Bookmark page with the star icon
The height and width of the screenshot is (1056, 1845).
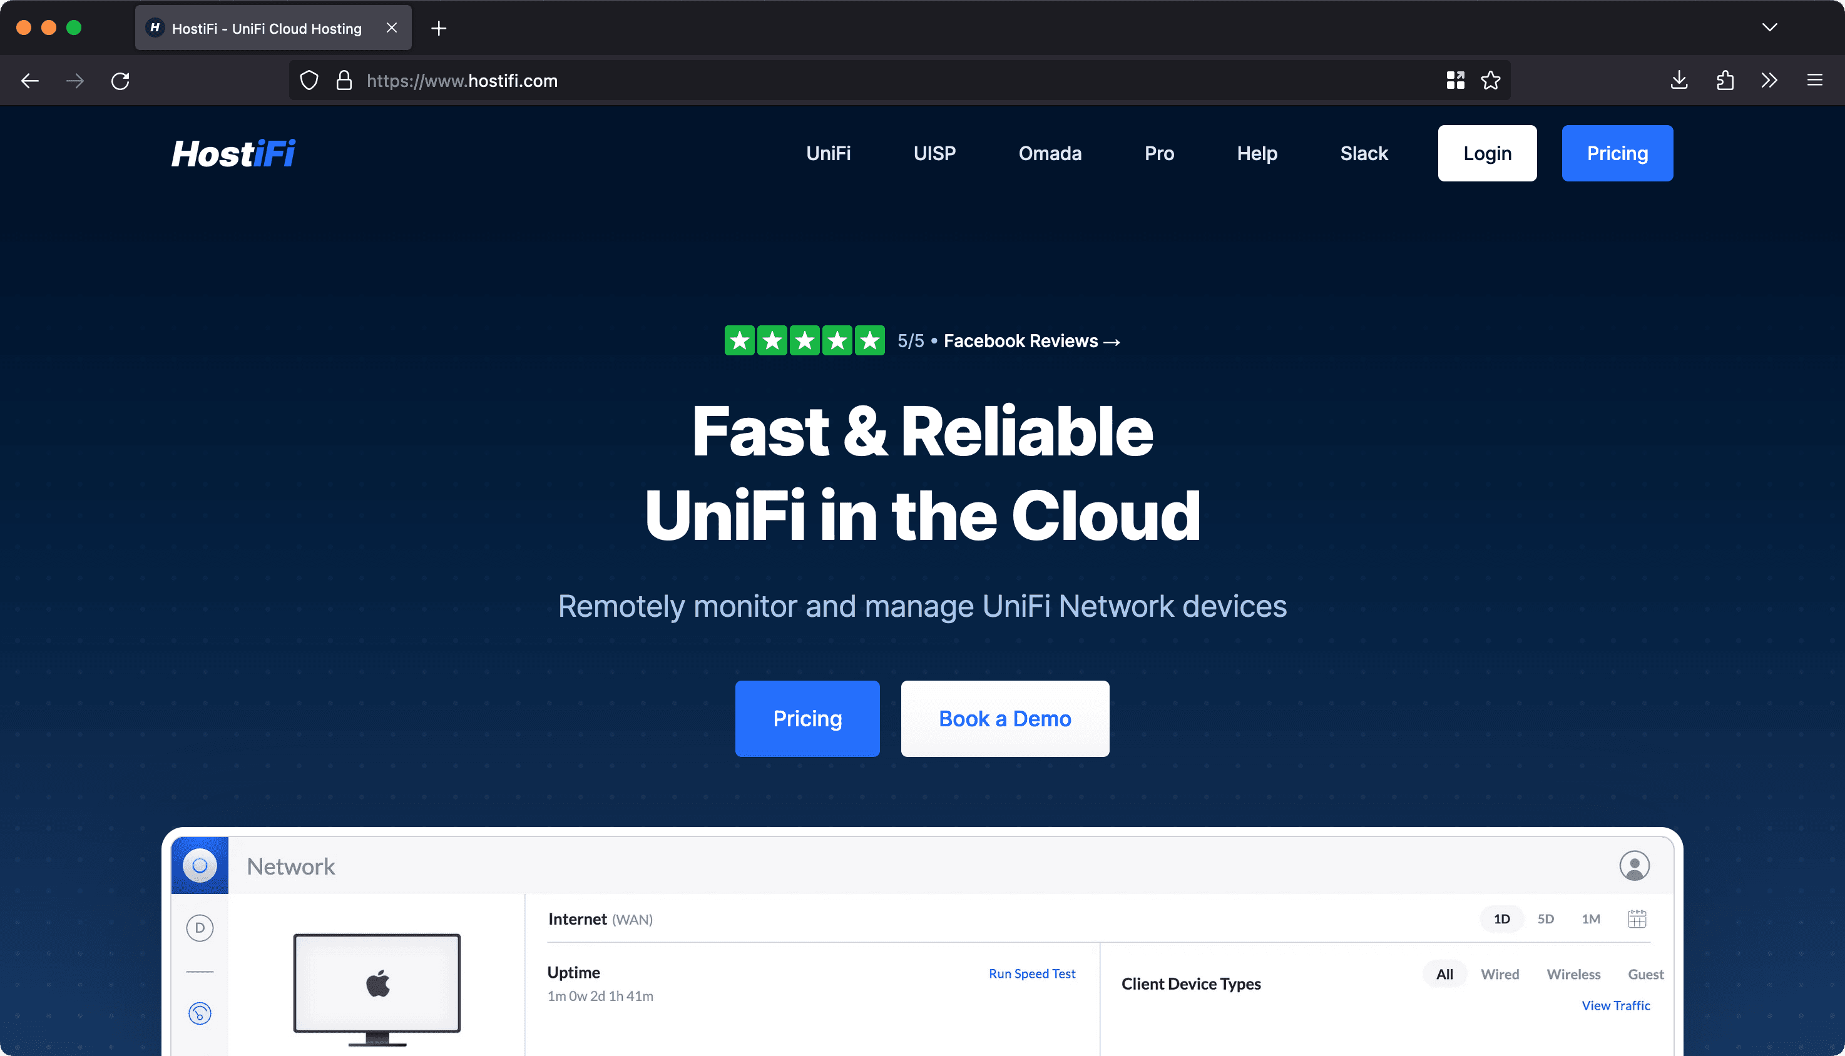pos(1490,81)
